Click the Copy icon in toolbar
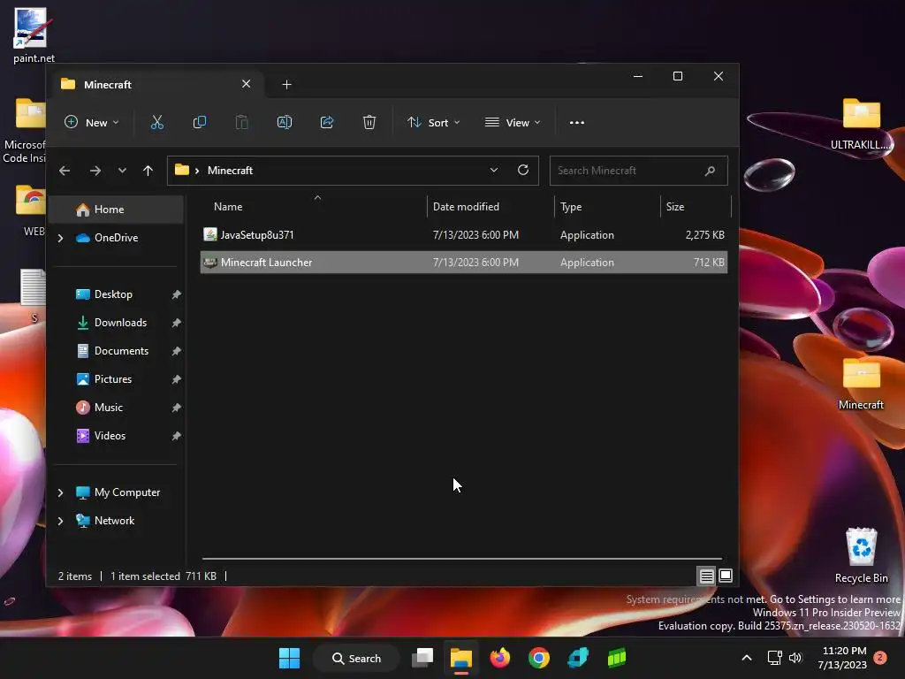This screenshot has height=679, width=905. [x=199, y=122]
